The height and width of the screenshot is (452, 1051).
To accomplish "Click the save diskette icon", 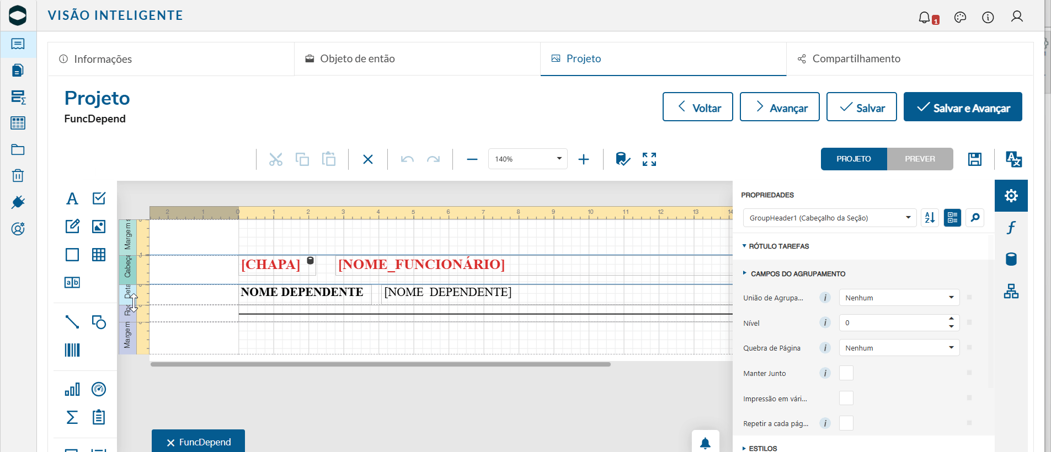I will pyautogui.click(x=975, y=159).
